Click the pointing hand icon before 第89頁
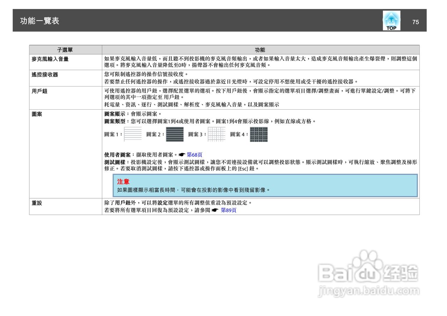This screenshot has height=316, width=447. [215, 210]
